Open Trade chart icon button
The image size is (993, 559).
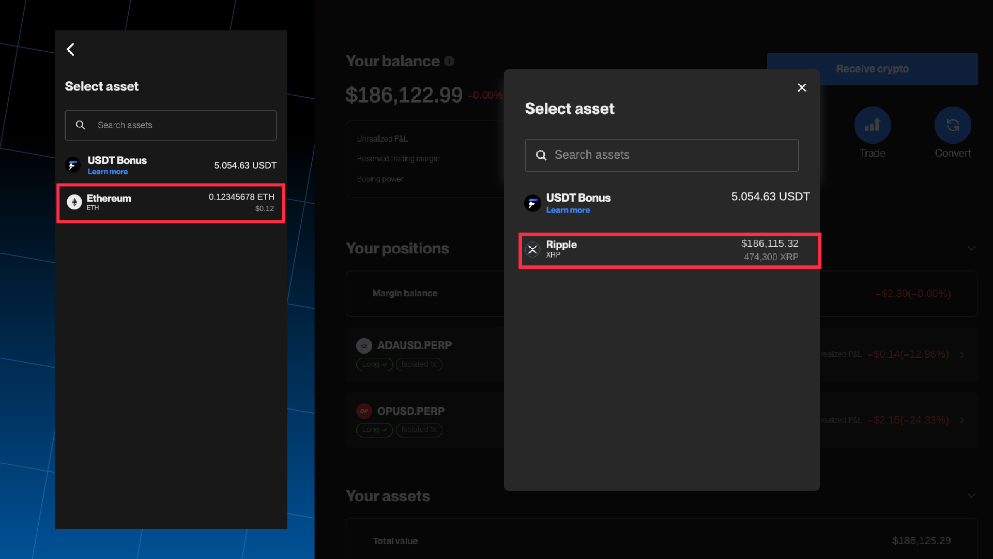click(x=873, y=125)
